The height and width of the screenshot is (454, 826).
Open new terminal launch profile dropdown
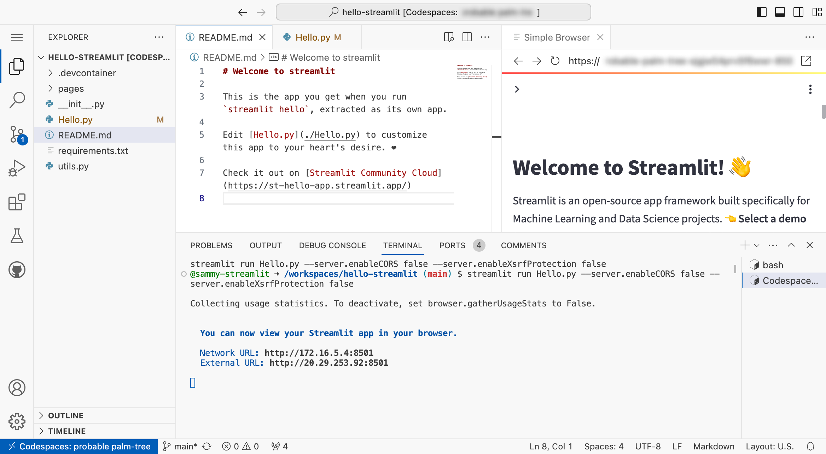tap(757, 245)
